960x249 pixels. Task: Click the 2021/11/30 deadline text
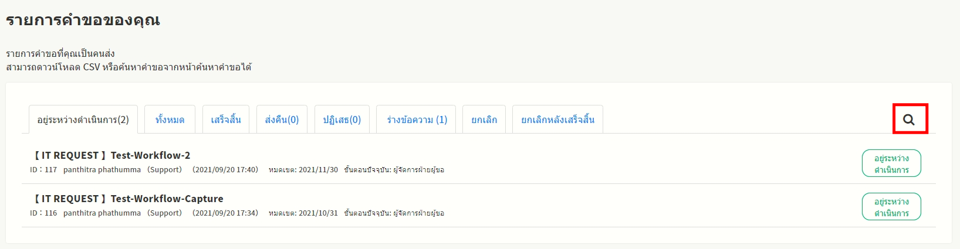pyautogui.click(x=318, y=170)
